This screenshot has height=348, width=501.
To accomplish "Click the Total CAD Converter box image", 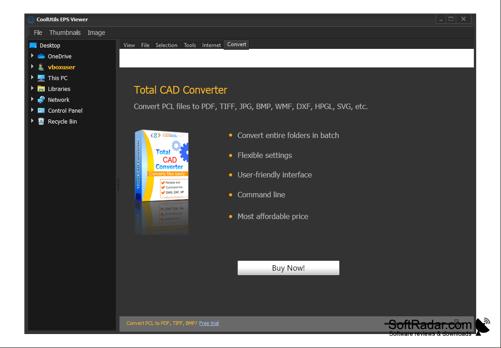I will pos(162,166).
